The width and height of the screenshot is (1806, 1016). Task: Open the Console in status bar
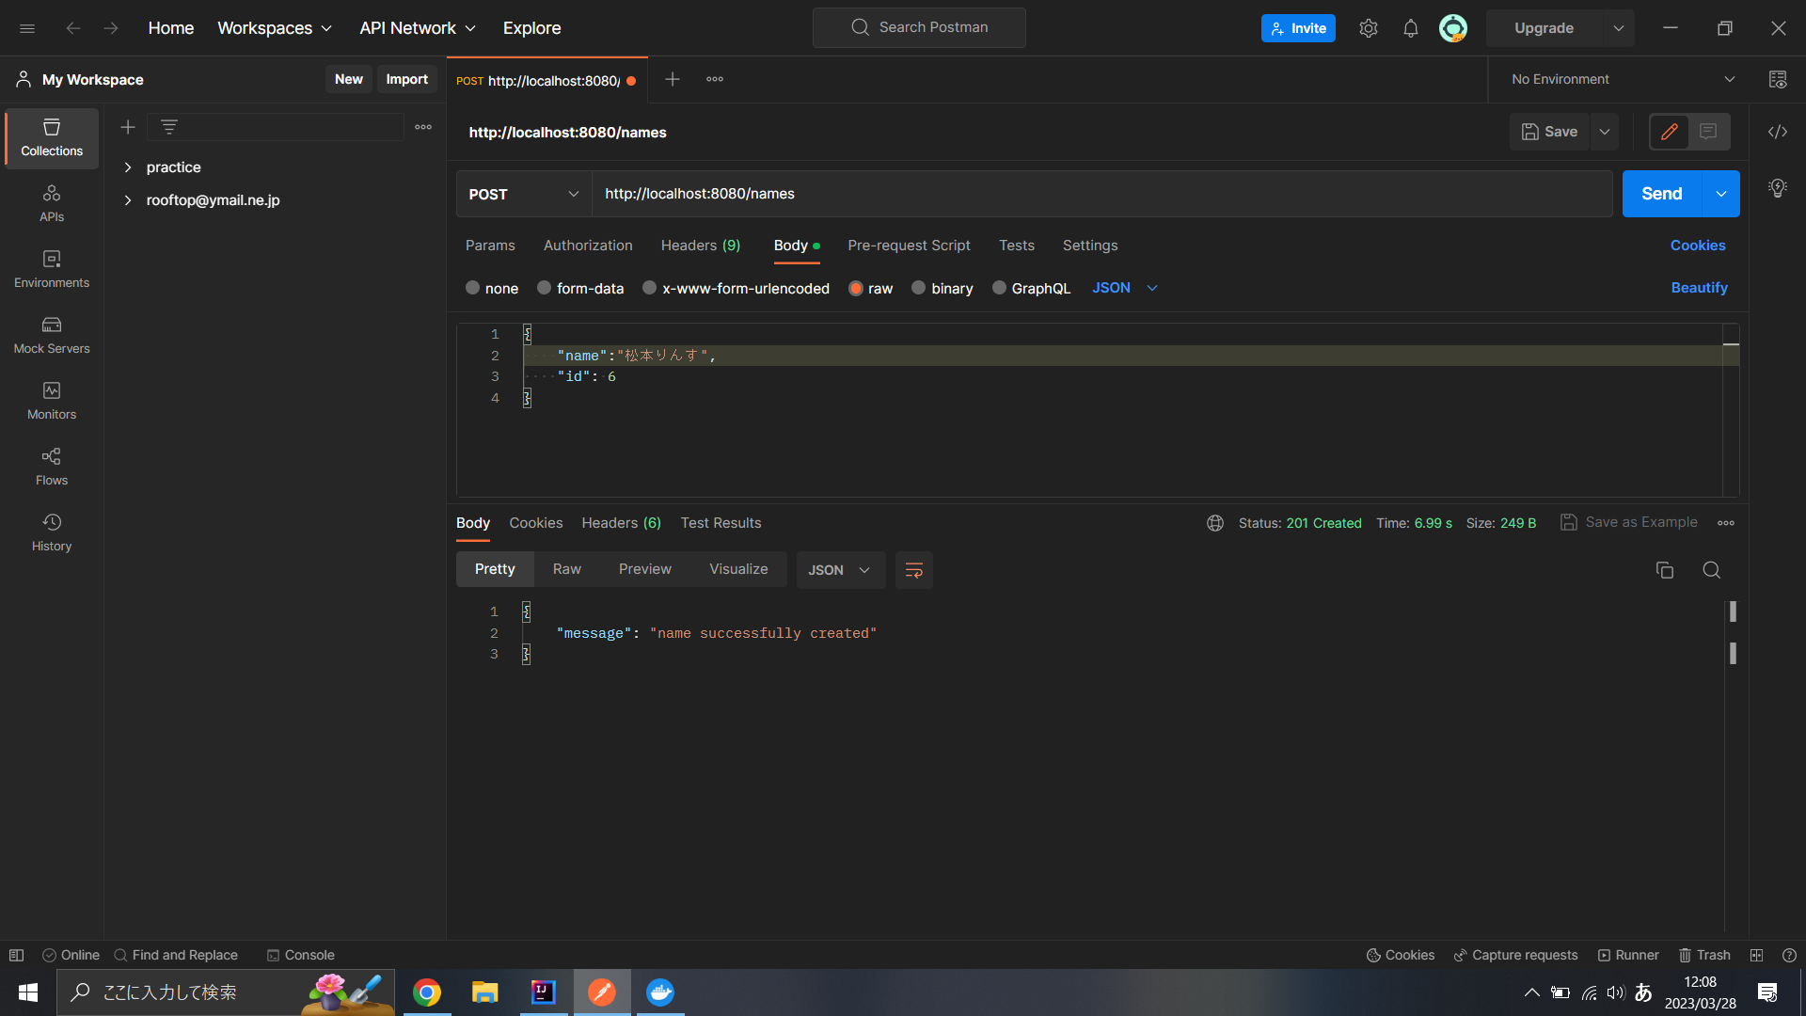pos(300,955)
